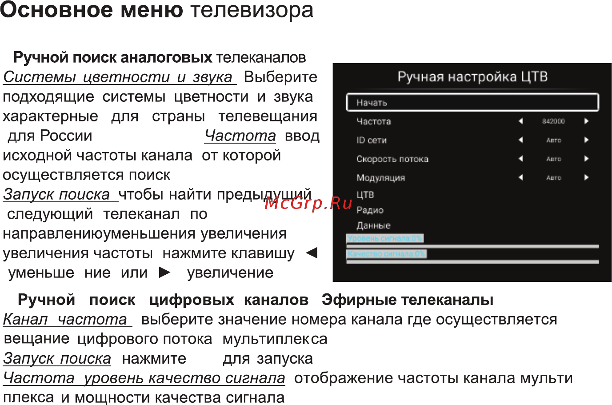612x405 pixels.
Task: Click the Эфирные телеканалы heading text
Action: click(x=408, y=300)
